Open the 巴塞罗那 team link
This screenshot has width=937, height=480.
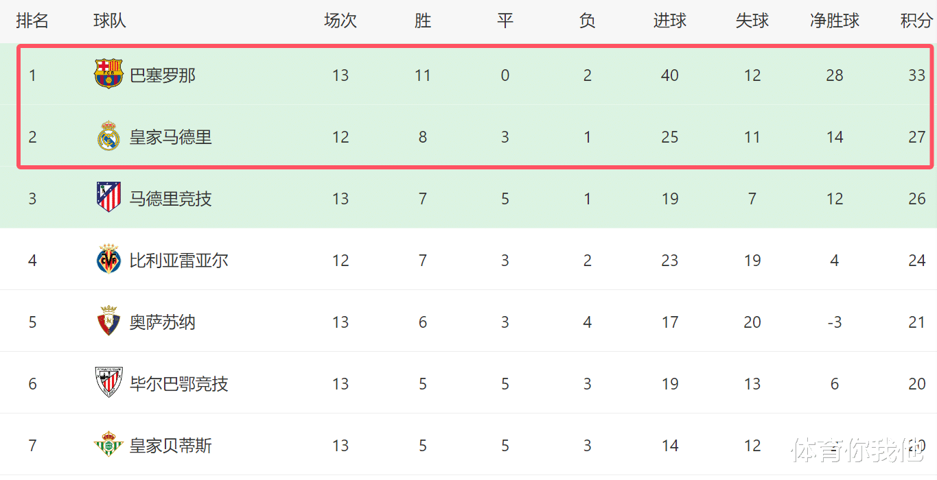tap(163, 75)
